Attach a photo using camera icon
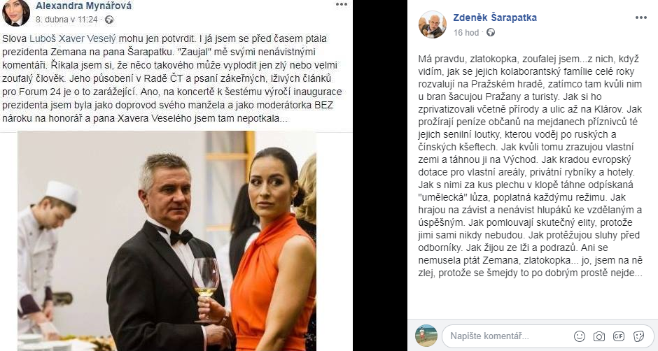The width and height of the screenshot is (658, 351). [x=598, y=336]
